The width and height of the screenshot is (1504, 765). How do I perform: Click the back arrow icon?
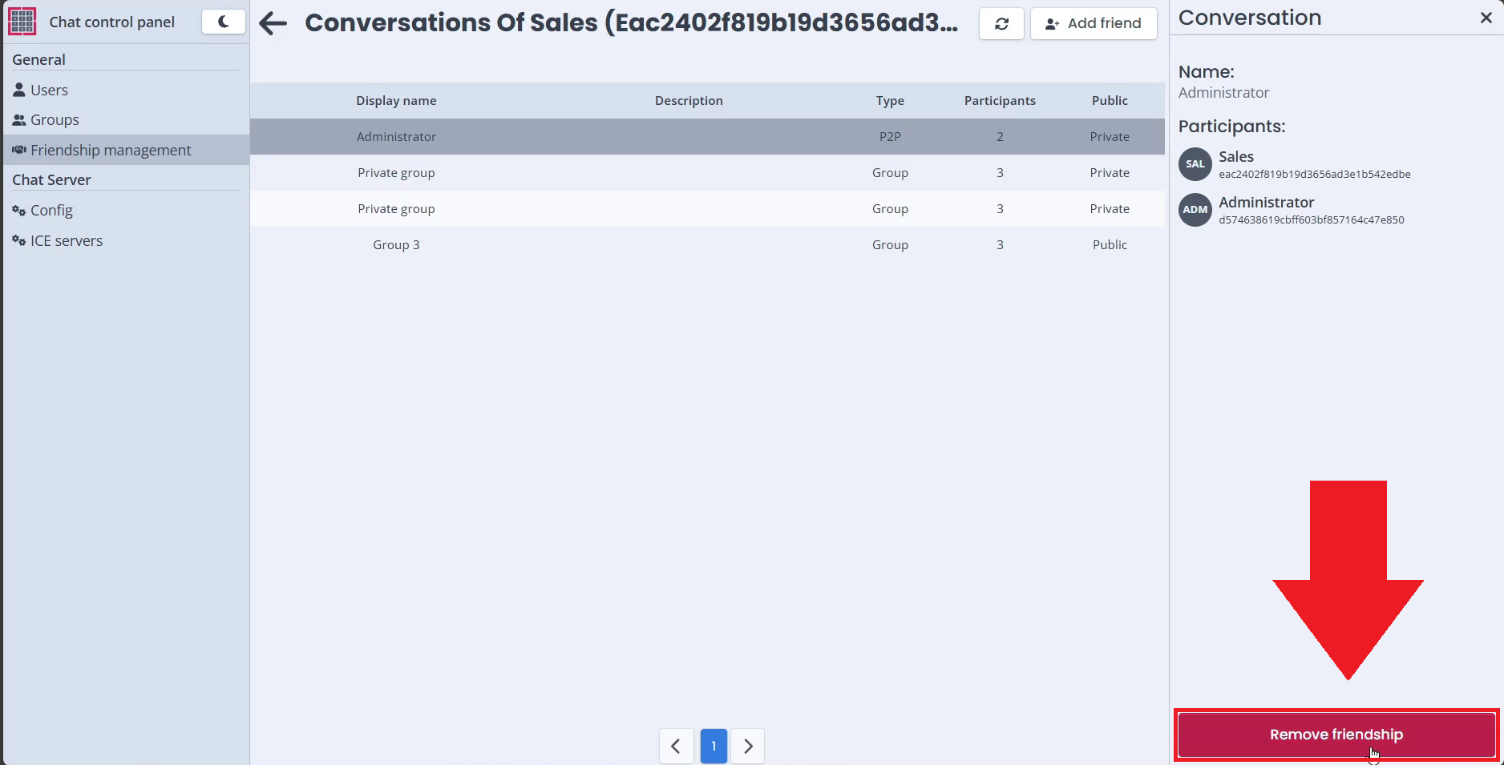tap(273, 23)
